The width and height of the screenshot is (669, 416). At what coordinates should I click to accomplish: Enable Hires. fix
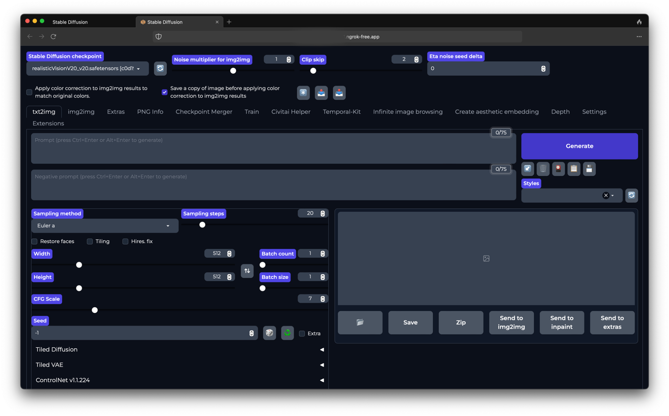click(x=125, y=241)
